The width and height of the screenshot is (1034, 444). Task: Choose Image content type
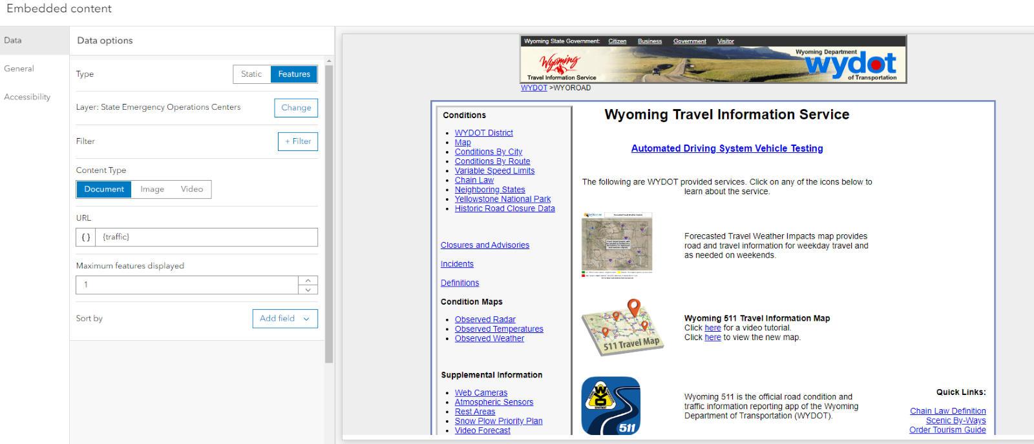click(x=153, y=189)
